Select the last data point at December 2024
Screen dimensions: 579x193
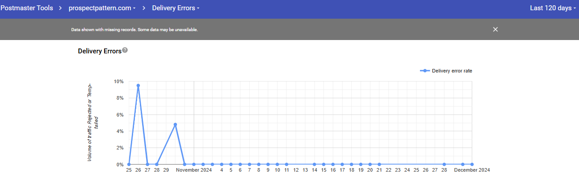(x=472, y=165)
